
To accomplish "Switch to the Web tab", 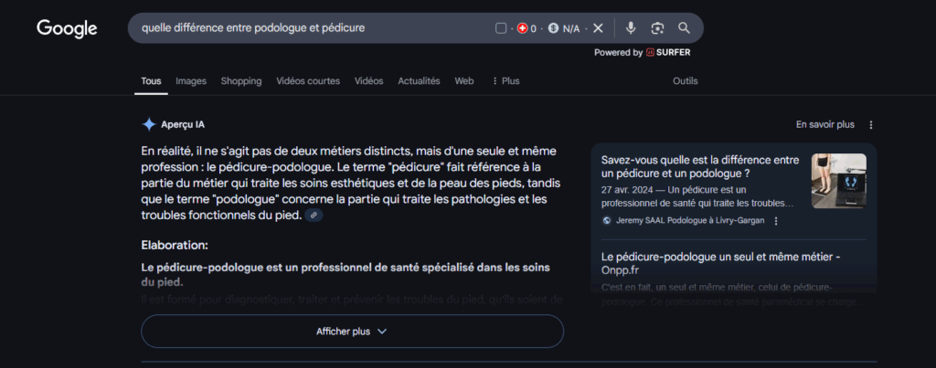I will (x=463, y=81).
